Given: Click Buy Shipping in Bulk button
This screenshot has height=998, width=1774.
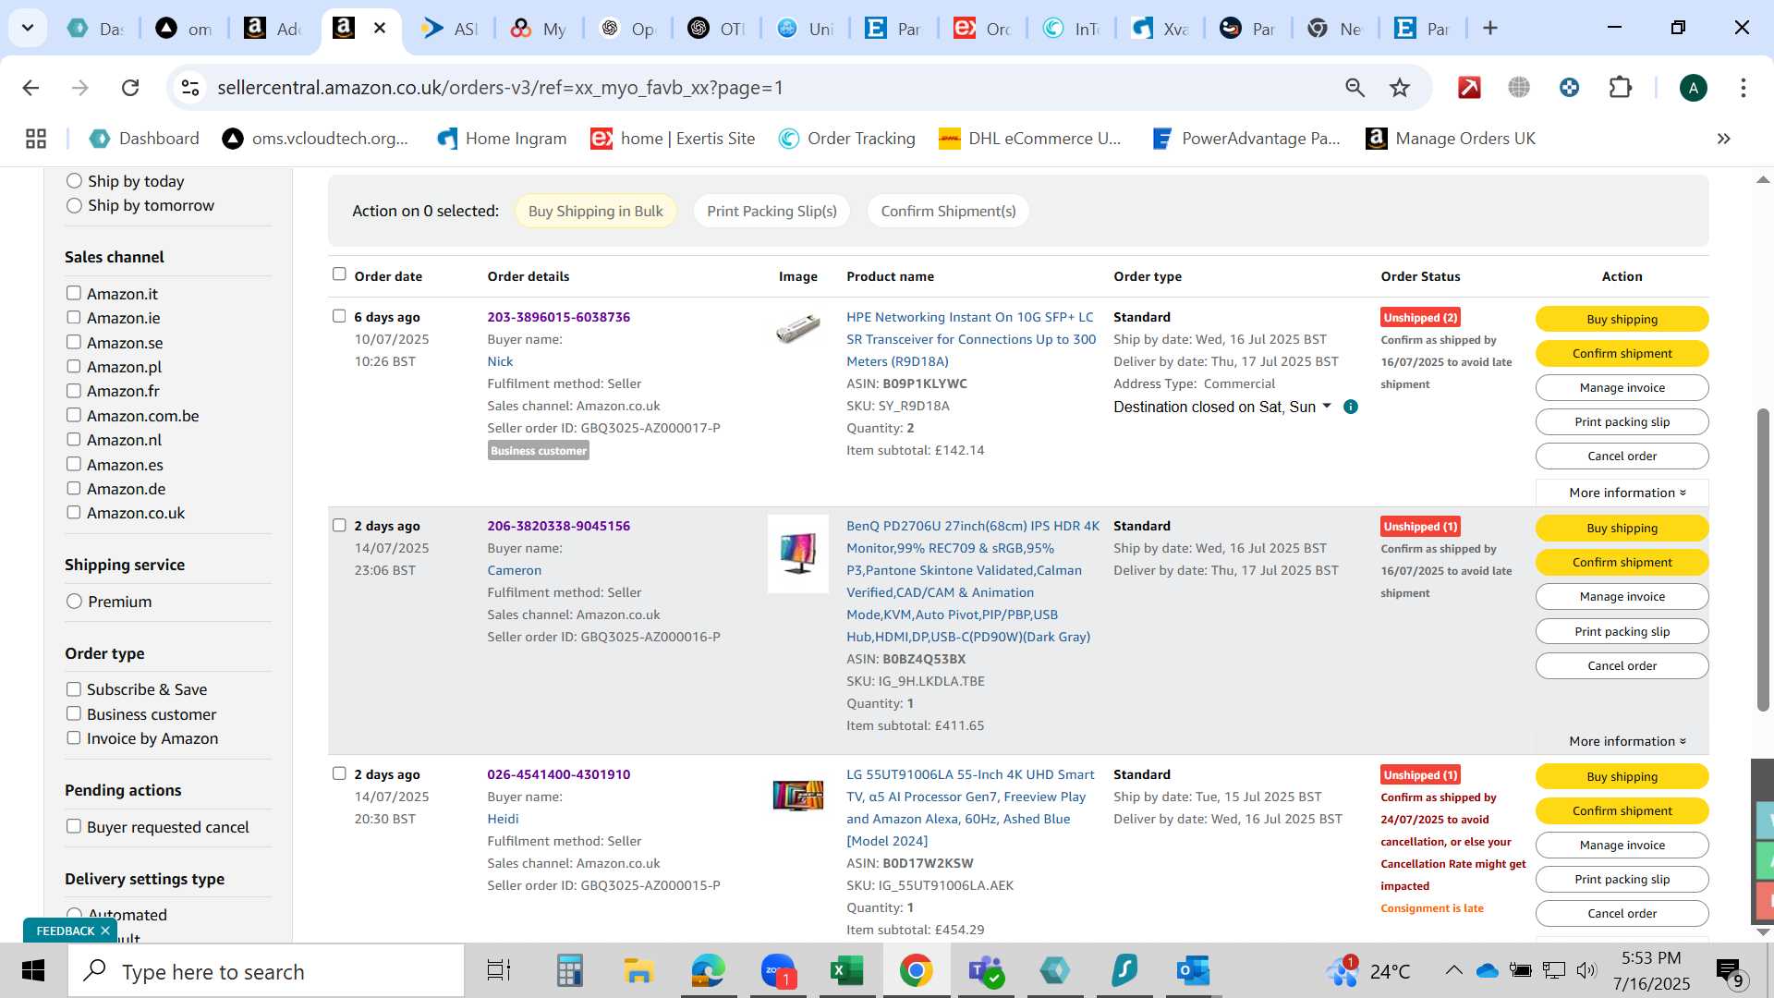Looking at the screenshot, I should pyautogui.click(x=595, y=211).
